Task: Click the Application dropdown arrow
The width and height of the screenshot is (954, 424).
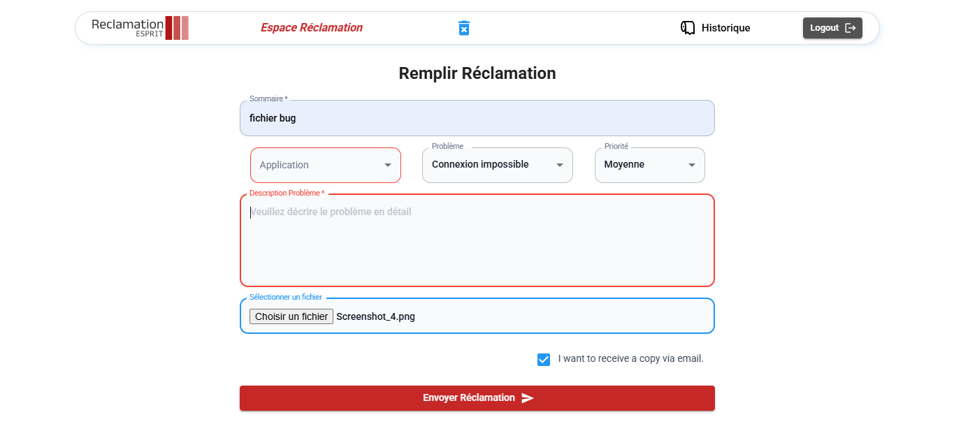Action: [x=388, y=166]
